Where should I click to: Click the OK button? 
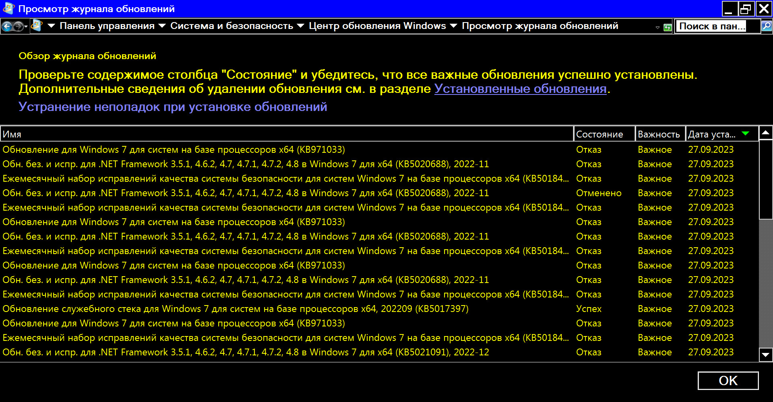[x=728, y=381]
